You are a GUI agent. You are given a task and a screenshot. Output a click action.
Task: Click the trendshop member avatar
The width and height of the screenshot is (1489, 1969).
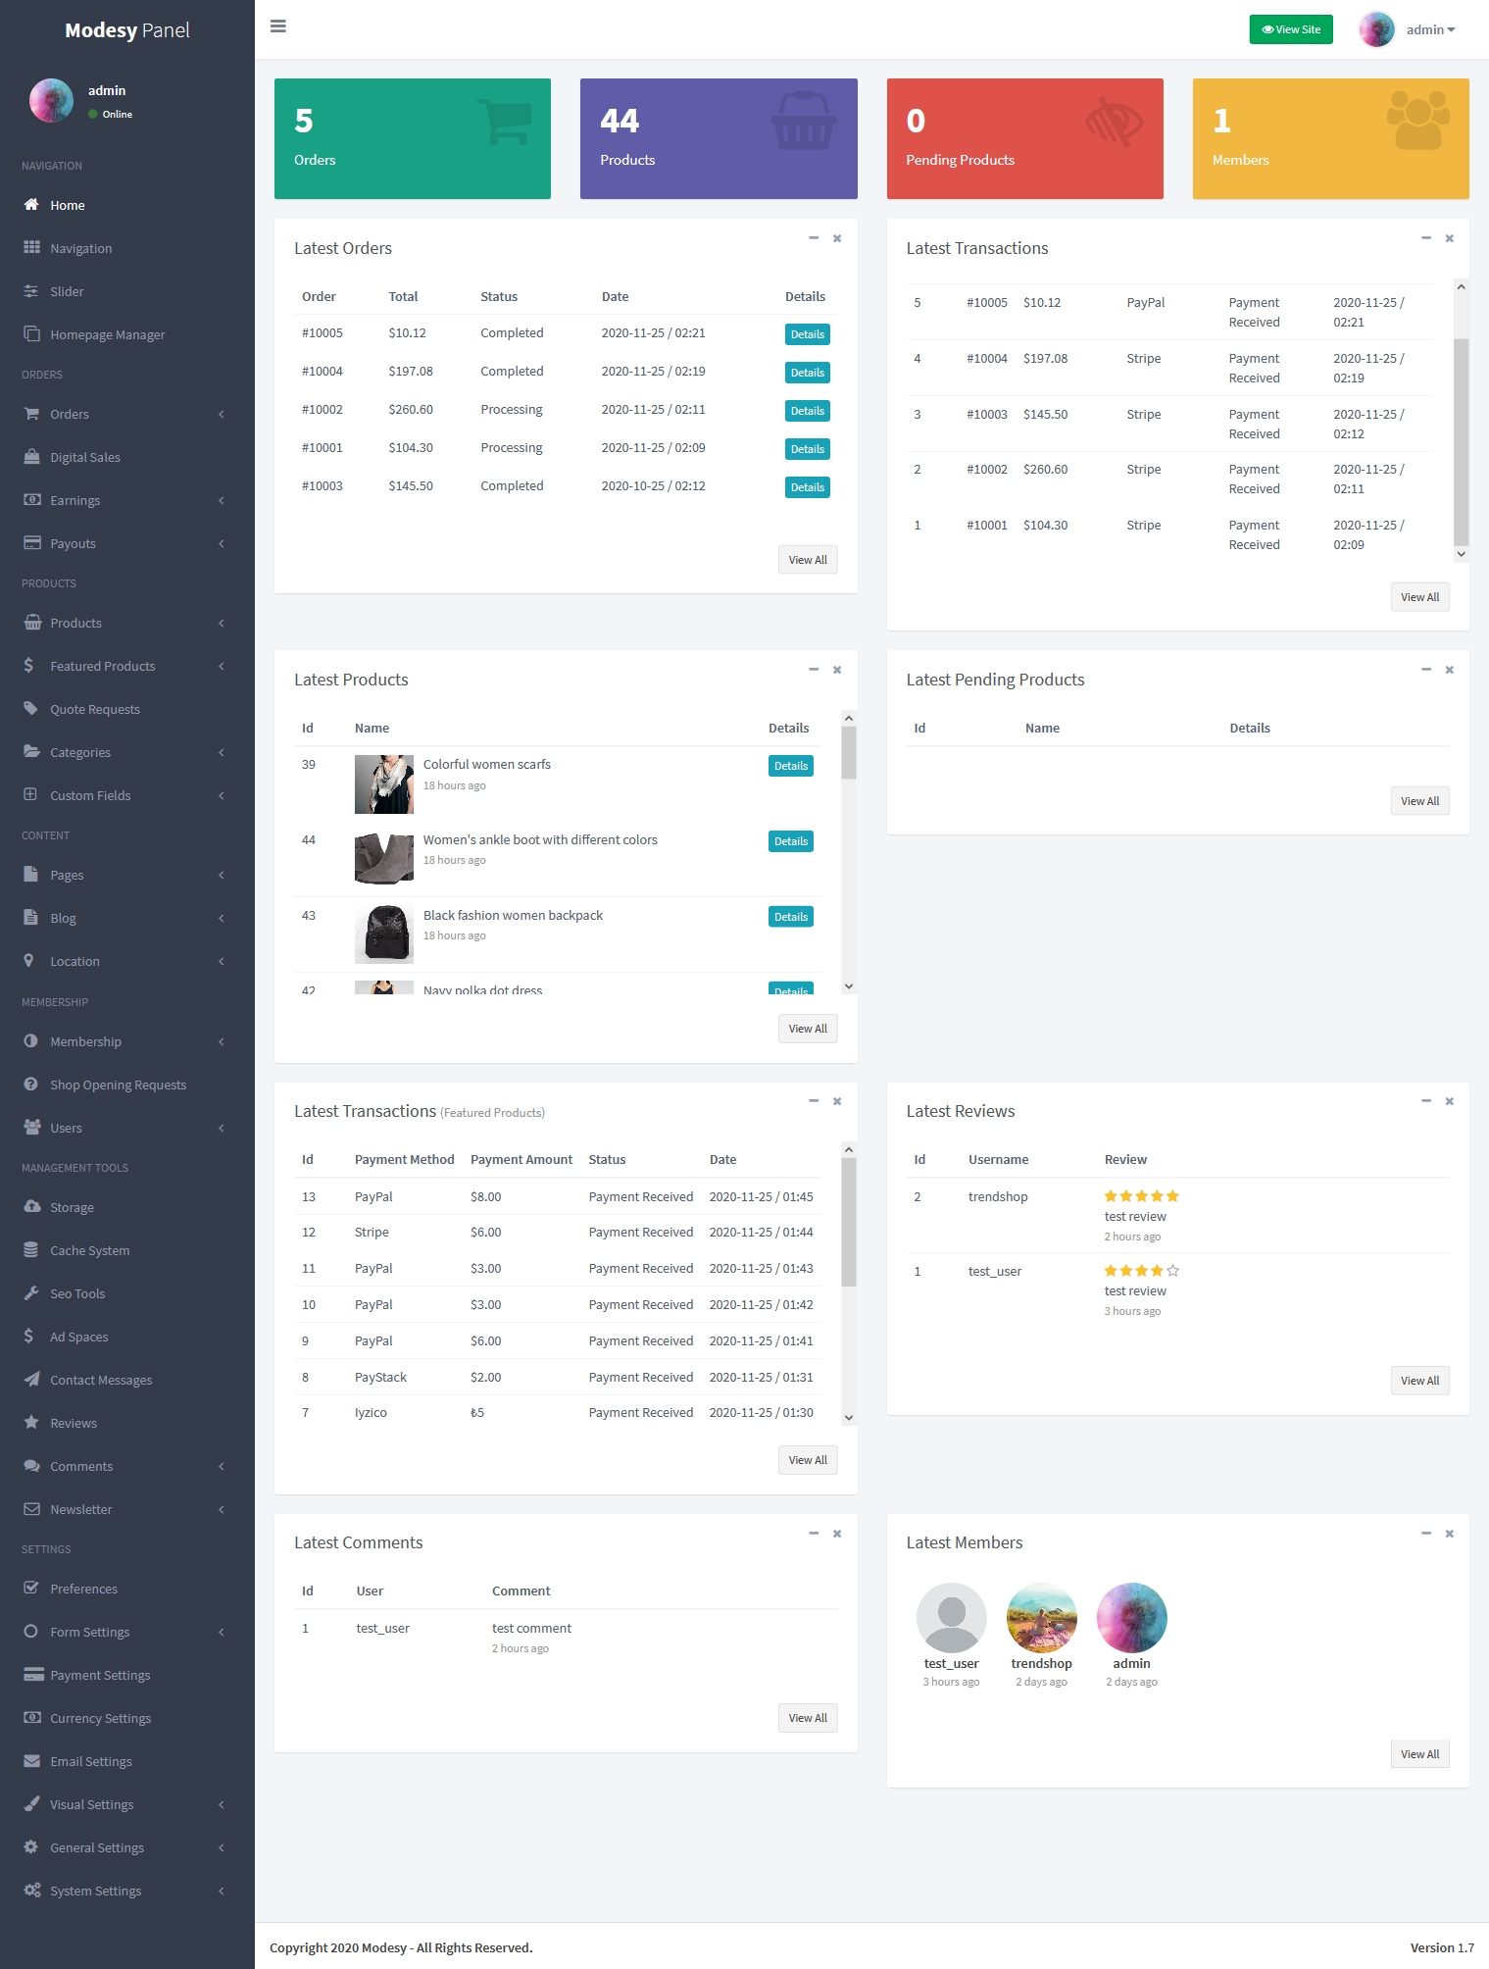(x=1041, y=1618)
